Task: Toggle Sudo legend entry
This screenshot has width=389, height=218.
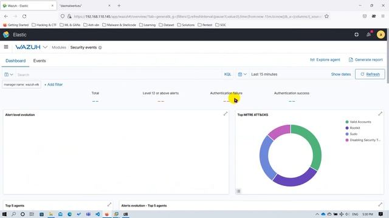Action: pos(351,134)
